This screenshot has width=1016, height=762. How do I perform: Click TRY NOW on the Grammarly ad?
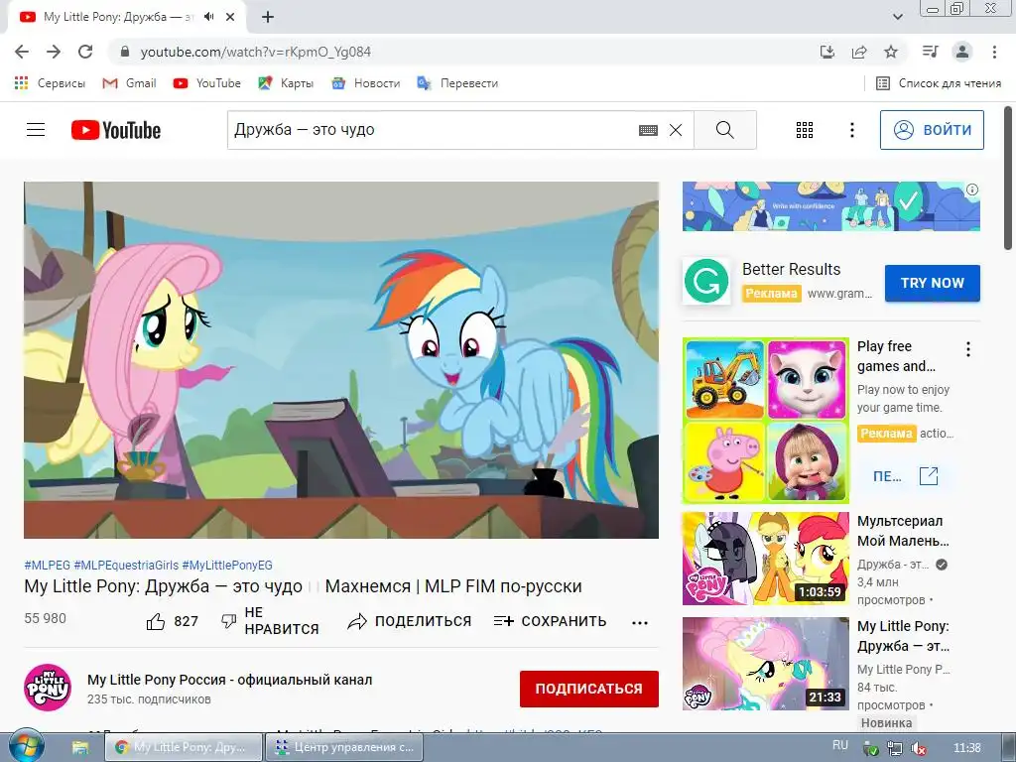tap(933, 283)
